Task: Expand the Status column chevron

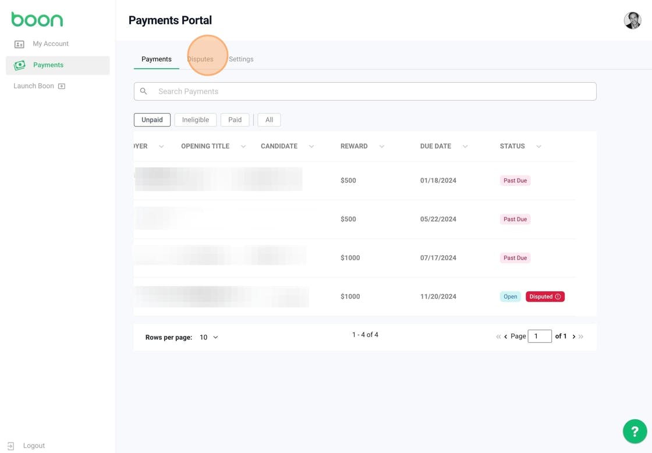Action: pyautogui.click(x=539, y=146)
